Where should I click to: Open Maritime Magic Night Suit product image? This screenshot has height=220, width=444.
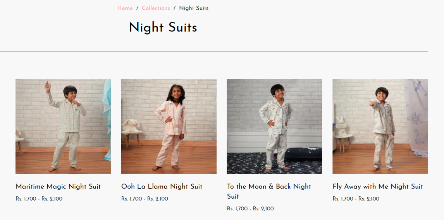(63, 127)
